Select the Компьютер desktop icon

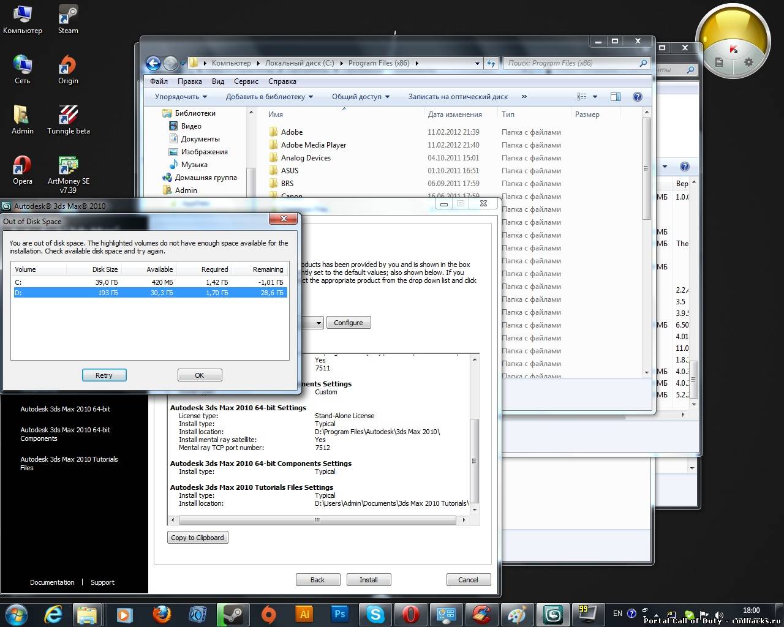[x=23, y=19]
